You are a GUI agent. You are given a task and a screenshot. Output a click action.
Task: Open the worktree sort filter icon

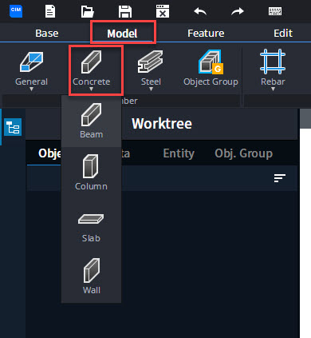pos(280,178)
